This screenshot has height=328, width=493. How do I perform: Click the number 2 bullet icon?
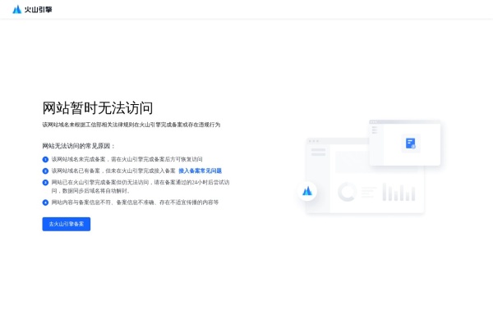pos(45,171)
